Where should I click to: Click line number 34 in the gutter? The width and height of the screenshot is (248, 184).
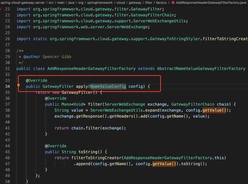click(x=7, y=86)
